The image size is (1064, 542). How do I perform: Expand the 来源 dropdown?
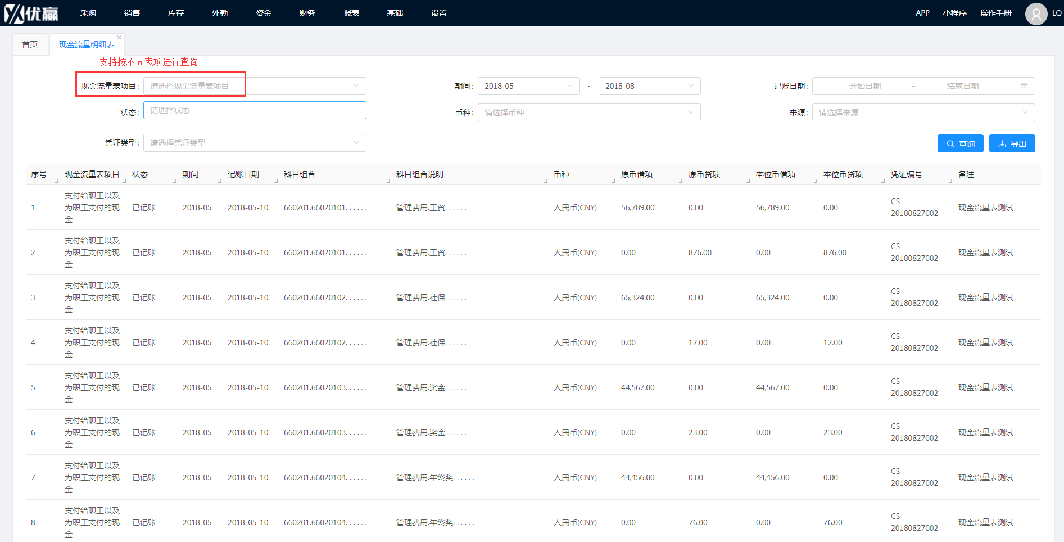pyautogui.click(x=923, y=112)
